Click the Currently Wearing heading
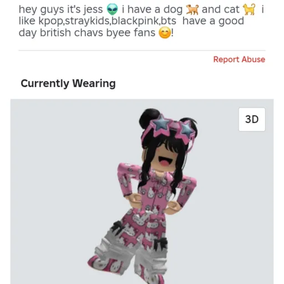This screenshot has height=284, width=284. pos(68,83)
